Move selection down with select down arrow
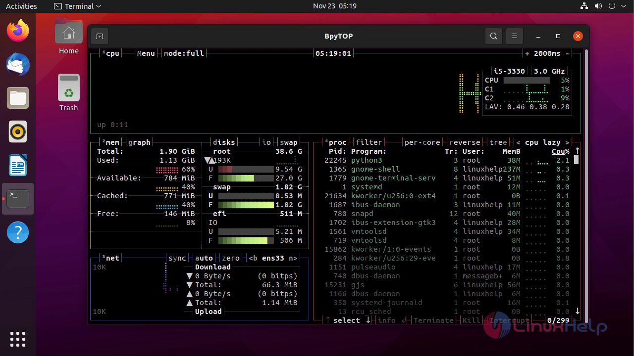634x356 pixels. click(x=368, y=320)
